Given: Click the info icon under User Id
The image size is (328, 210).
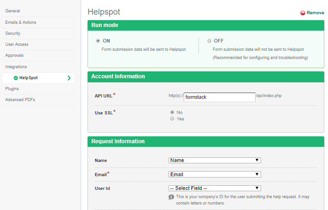Looking at the screenshot, I should click(x=171, y=197).
